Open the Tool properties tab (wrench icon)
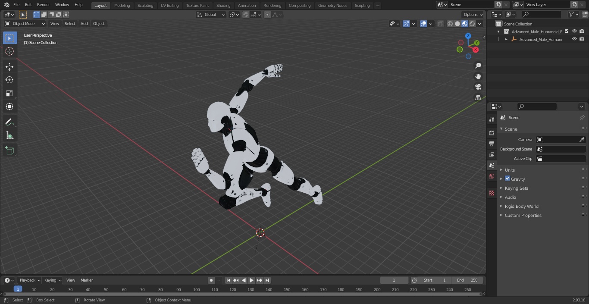 point(492,119)
